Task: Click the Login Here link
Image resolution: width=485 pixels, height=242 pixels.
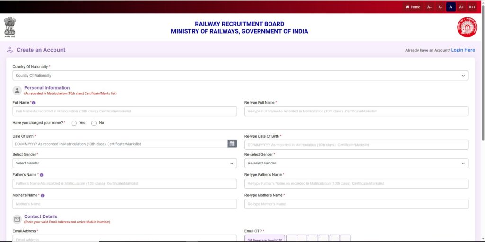Action: pyautogui.click(x=463, y=50)
